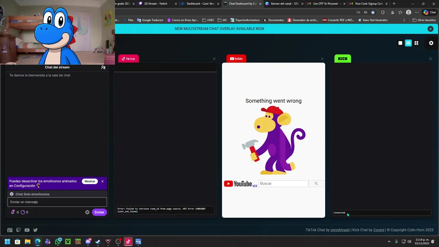This screenshot has width=439, height=247.
Task: Click the footer YouTube icon
Action: [x=27, y=230]
